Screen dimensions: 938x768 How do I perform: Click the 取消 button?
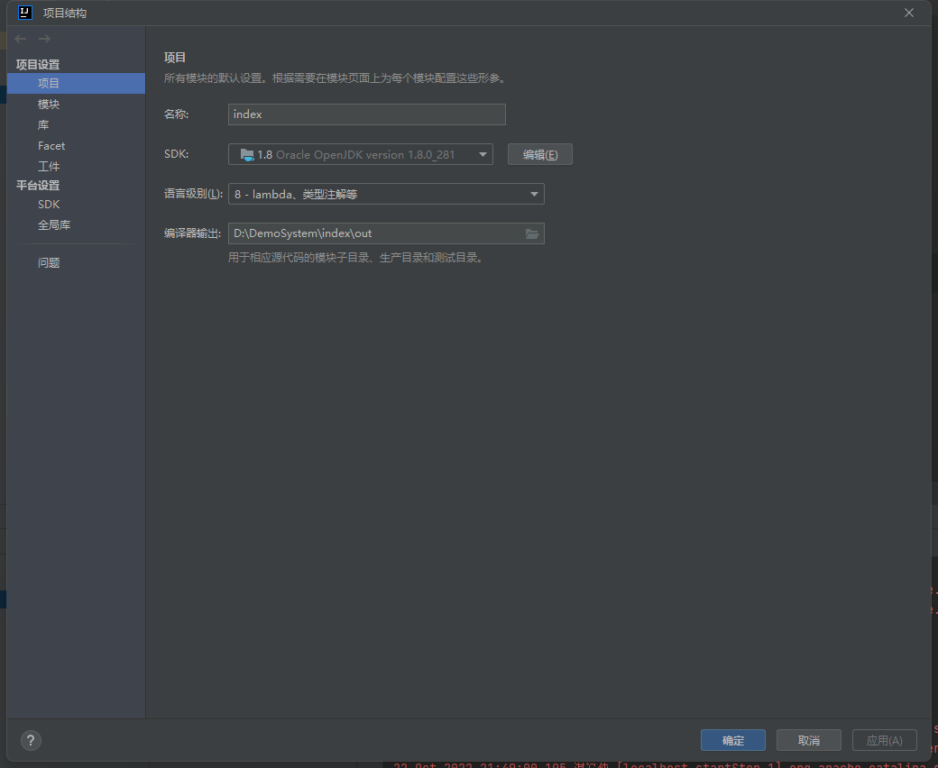[809, 741]
